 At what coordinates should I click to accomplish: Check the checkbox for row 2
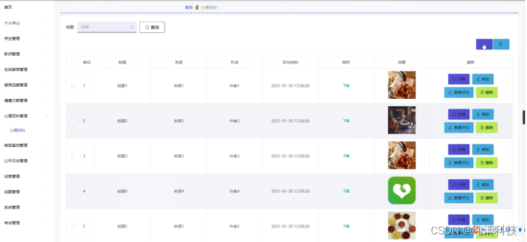point(73,120)
